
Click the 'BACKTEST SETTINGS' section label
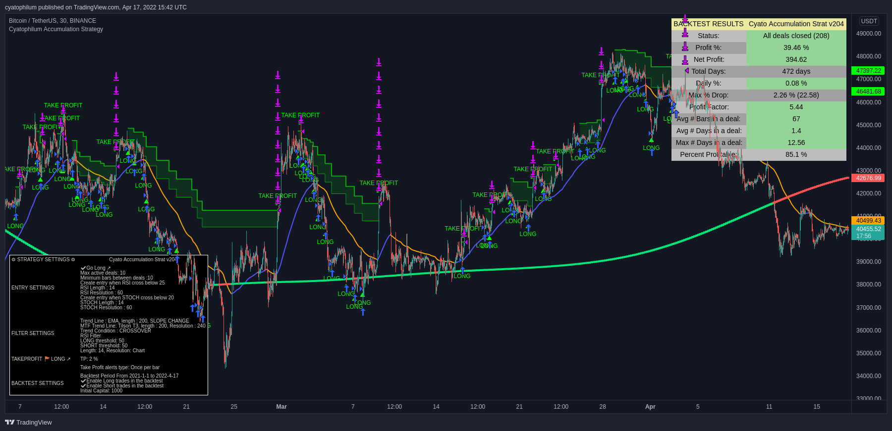pos(38,383)
